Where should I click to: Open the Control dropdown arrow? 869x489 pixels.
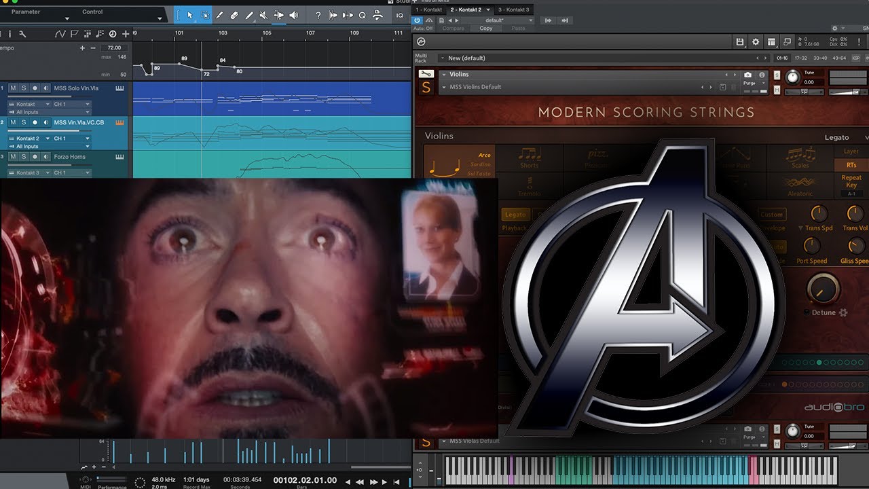tap(160, 18)
